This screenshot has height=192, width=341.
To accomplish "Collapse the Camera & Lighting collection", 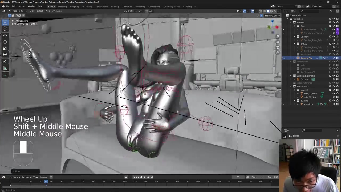I will pyautogui.click(x=291, y=76).
